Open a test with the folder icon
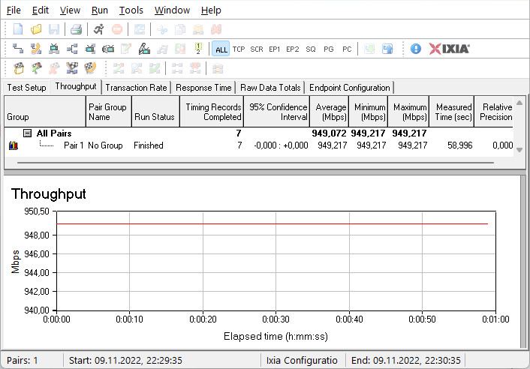530x369 pixels. coord(36,29)
